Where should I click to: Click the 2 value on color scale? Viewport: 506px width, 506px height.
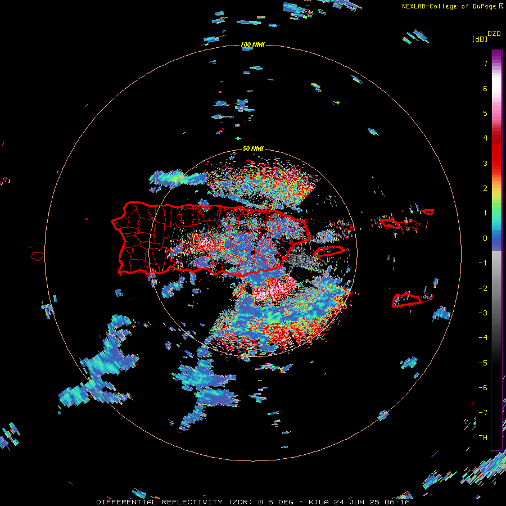[x=485, y=188]
